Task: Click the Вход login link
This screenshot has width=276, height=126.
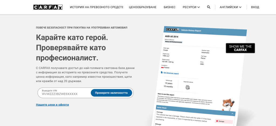Action: 255,7
